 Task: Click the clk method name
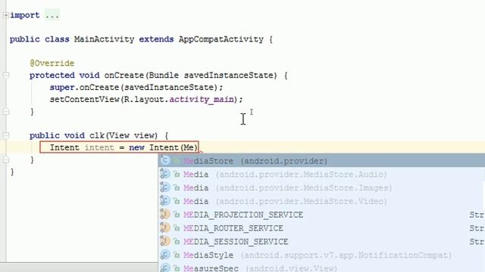(97, 136)
